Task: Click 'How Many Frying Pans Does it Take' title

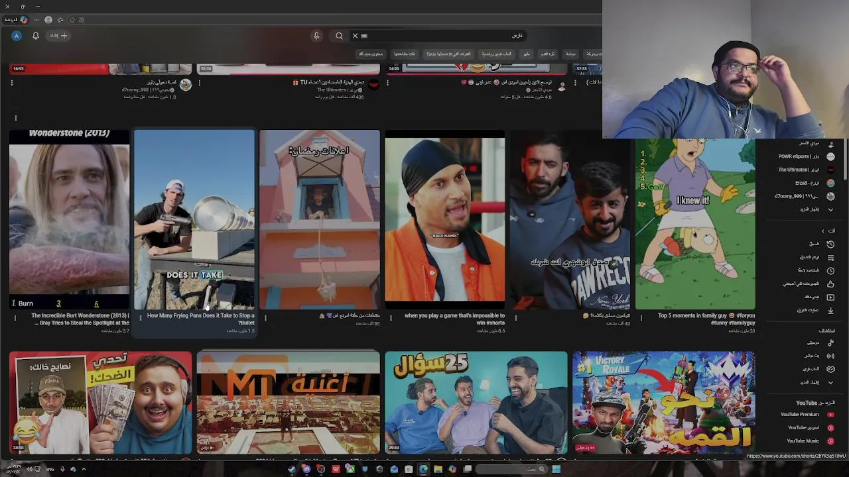Action: tap(201, 319)
